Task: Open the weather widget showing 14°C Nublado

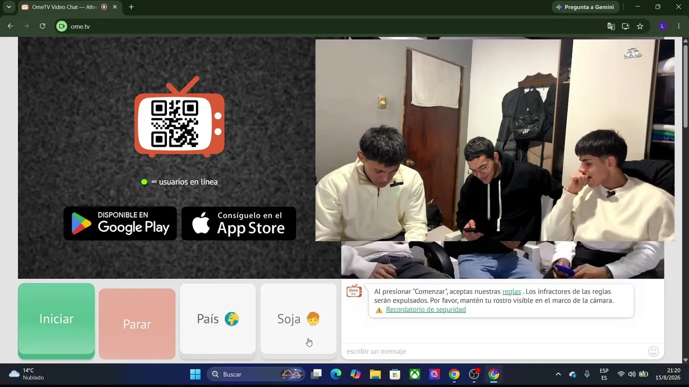Action: pyautogui.click(x=26, y=374)
